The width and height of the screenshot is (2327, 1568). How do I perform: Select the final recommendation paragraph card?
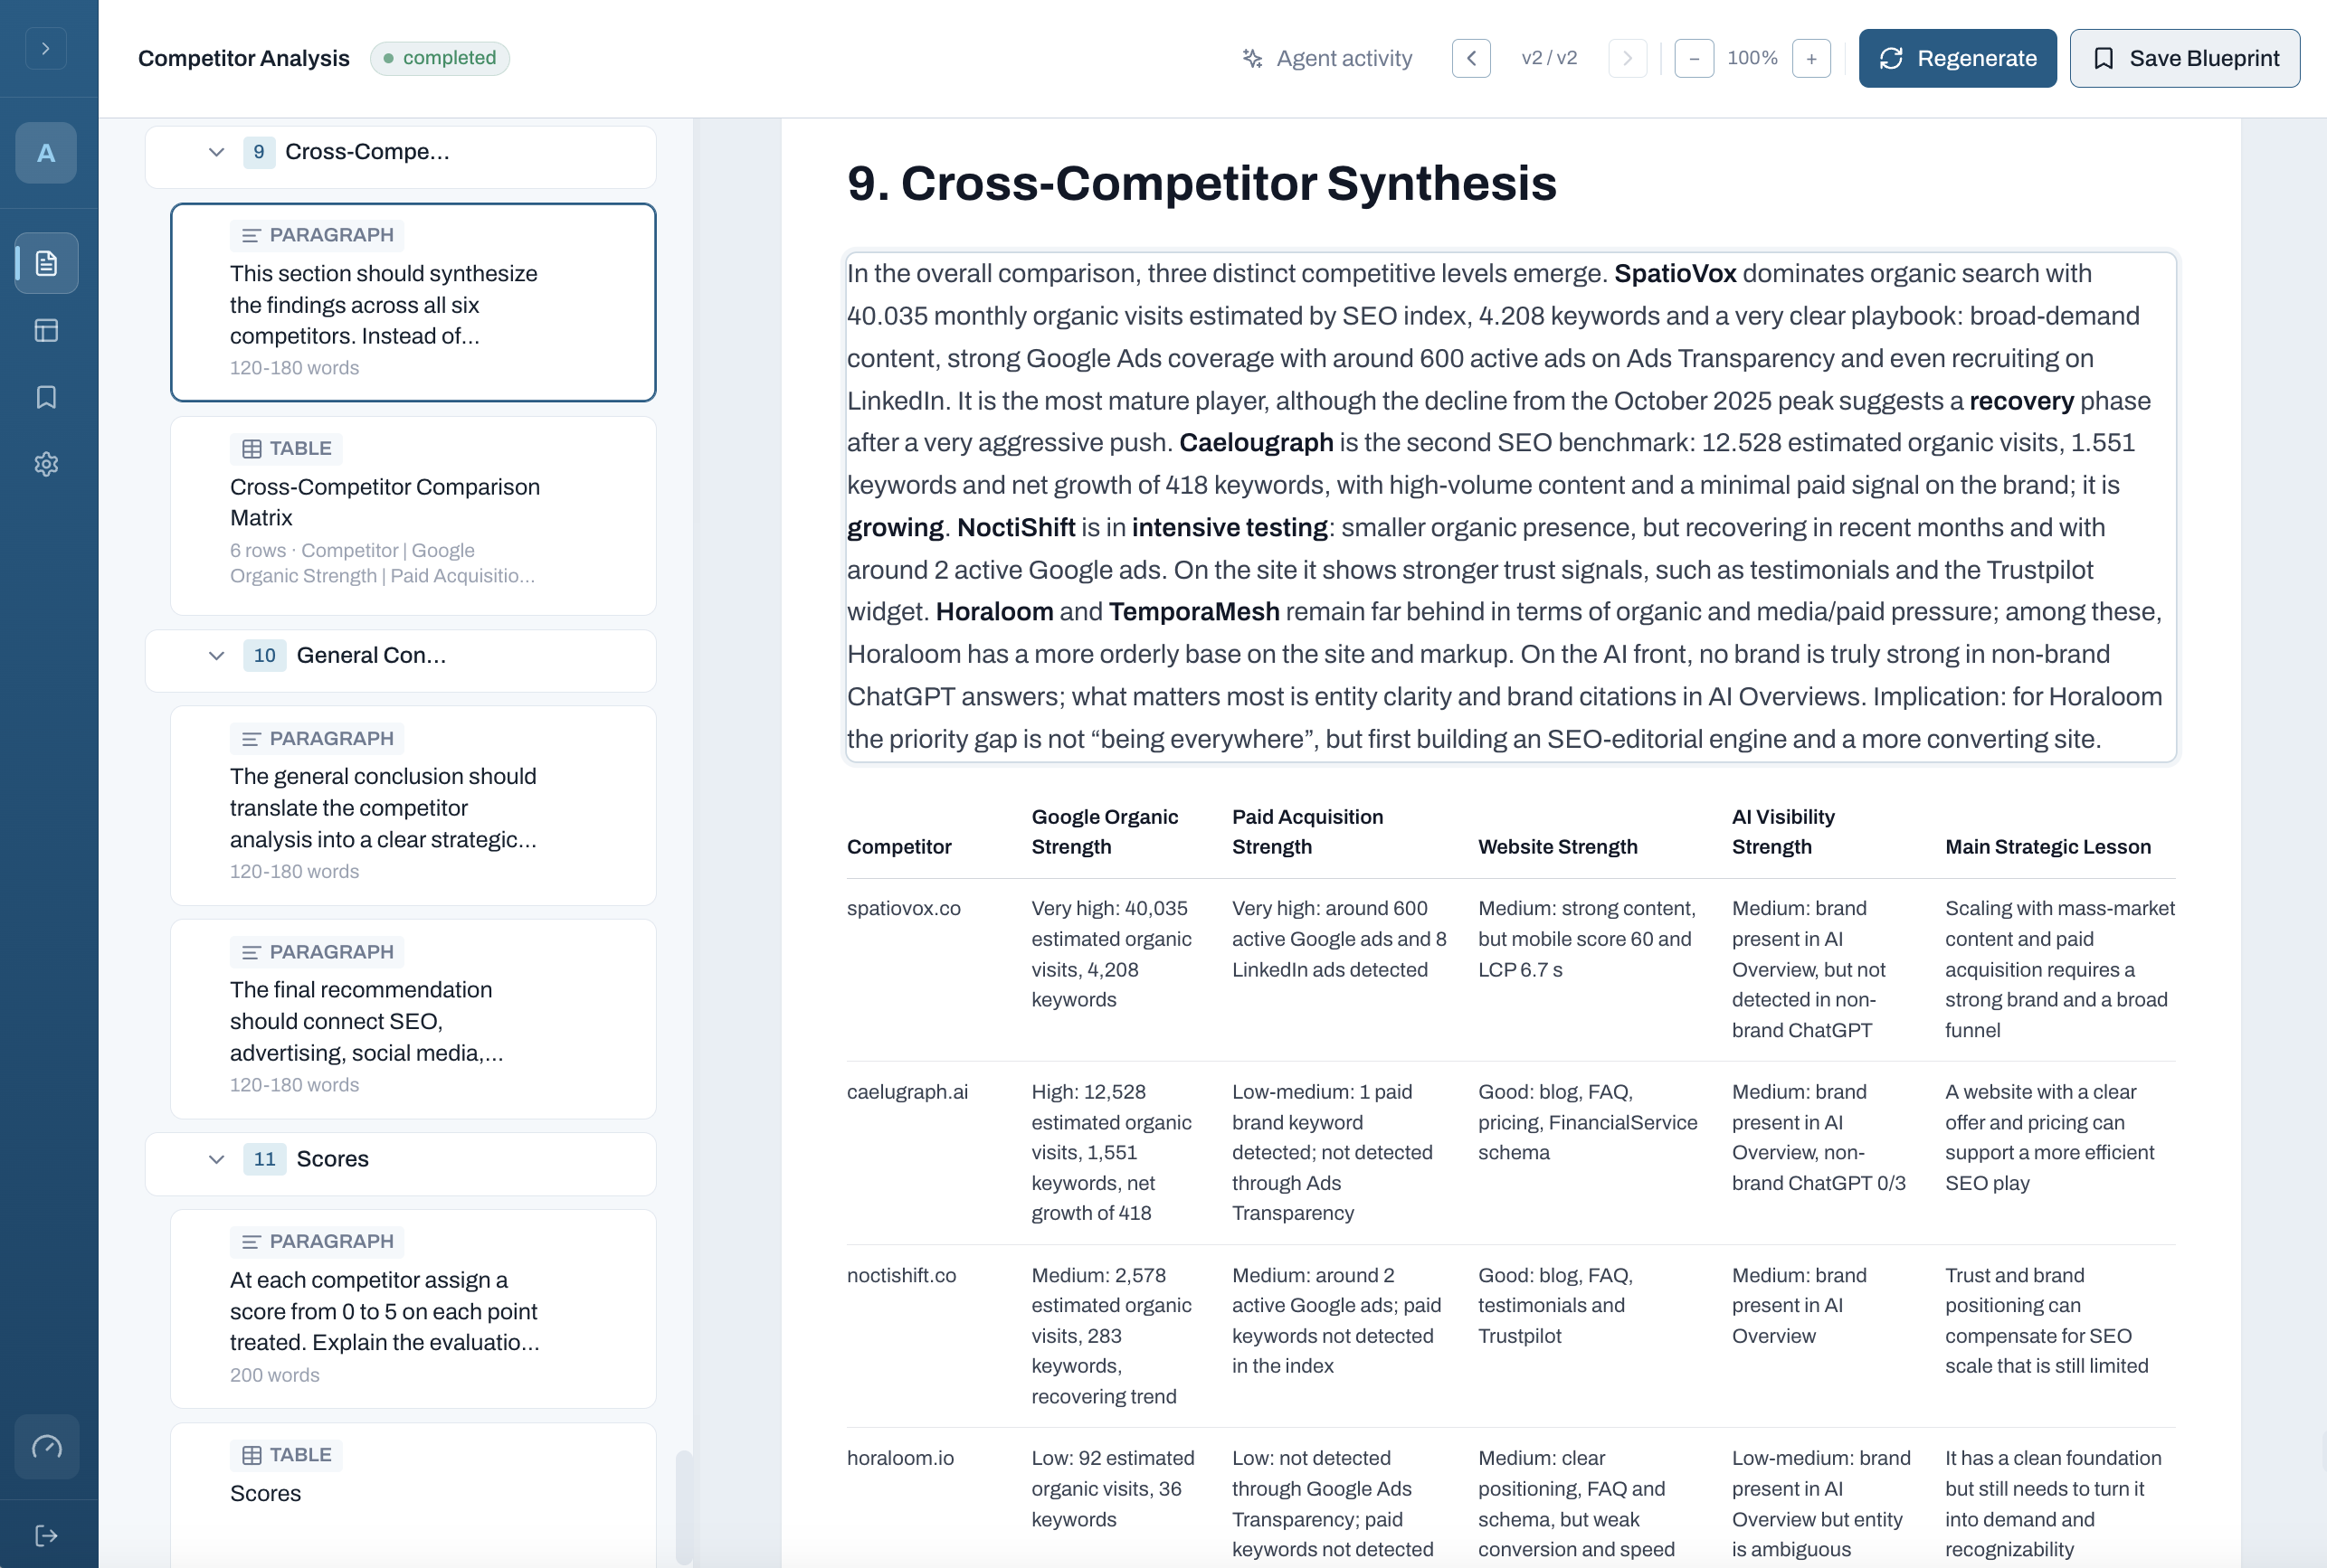413,1018
